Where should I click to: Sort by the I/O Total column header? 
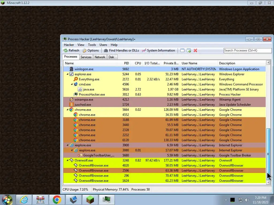pyautogui.click(x=152, y=63)
